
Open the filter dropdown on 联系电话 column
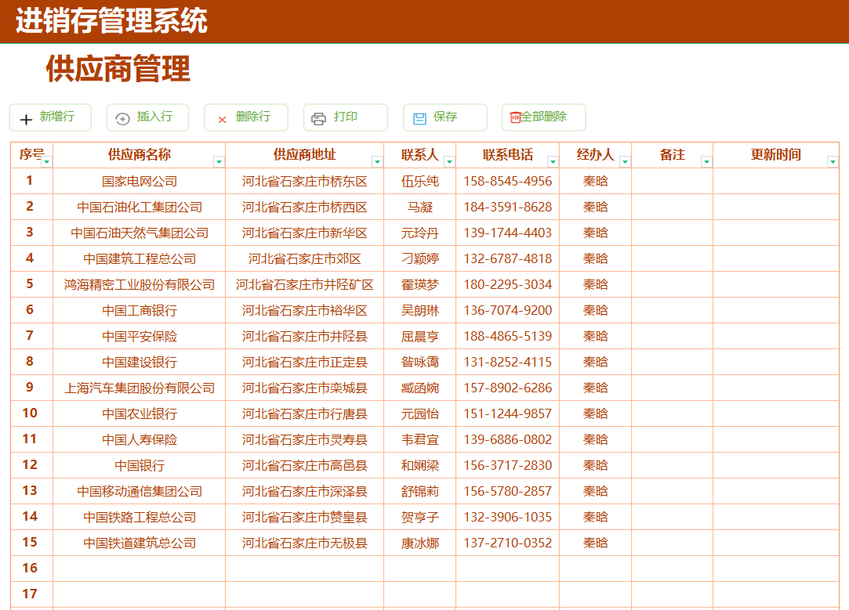point(553,160)
